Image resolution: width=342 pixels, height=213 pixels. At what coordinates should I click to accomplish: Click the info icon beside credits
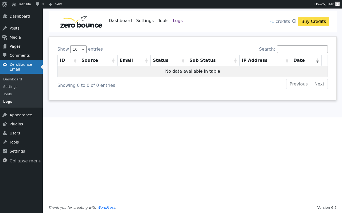pyautogui.click(x=294, y=21)
